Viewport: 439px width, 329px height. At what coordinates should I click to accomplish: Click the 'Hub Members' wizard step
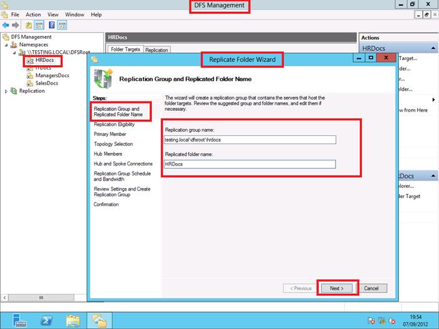(x=108, y=154)
